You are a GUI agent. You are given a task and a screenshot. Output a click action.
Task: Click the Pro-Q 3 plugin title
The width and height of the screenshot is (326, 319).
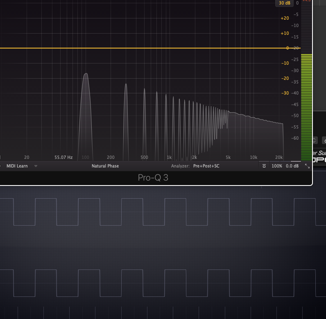(153, 178)
